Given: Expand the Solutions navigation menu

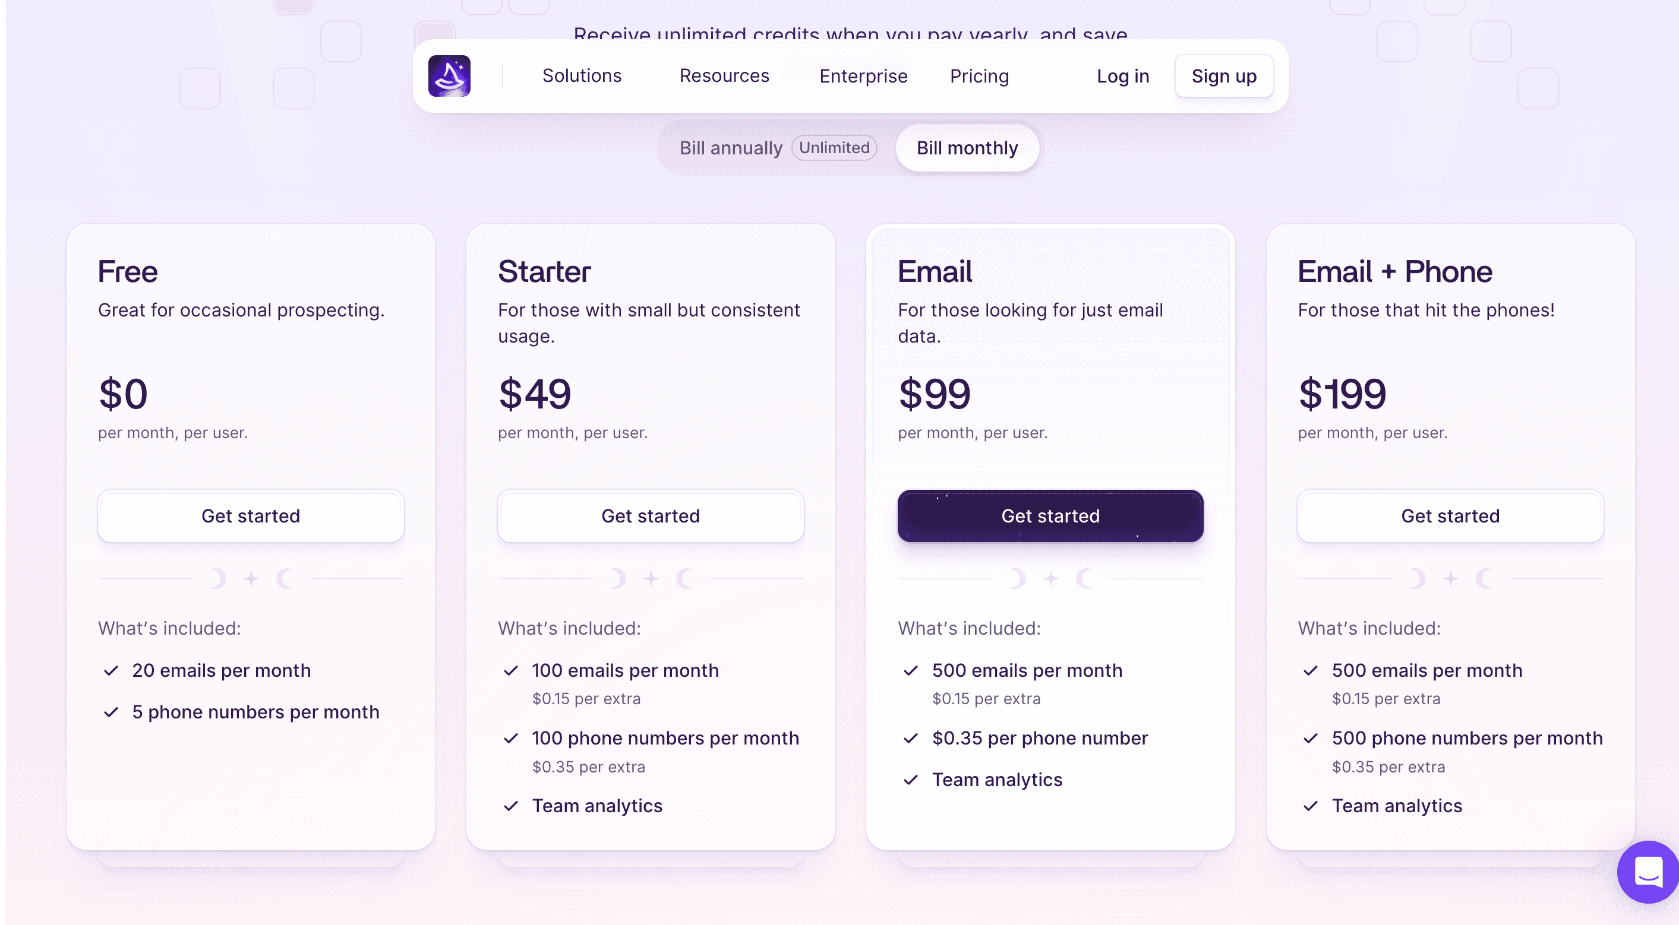Looking at the screenshot, I should click(x=582, y=76).
